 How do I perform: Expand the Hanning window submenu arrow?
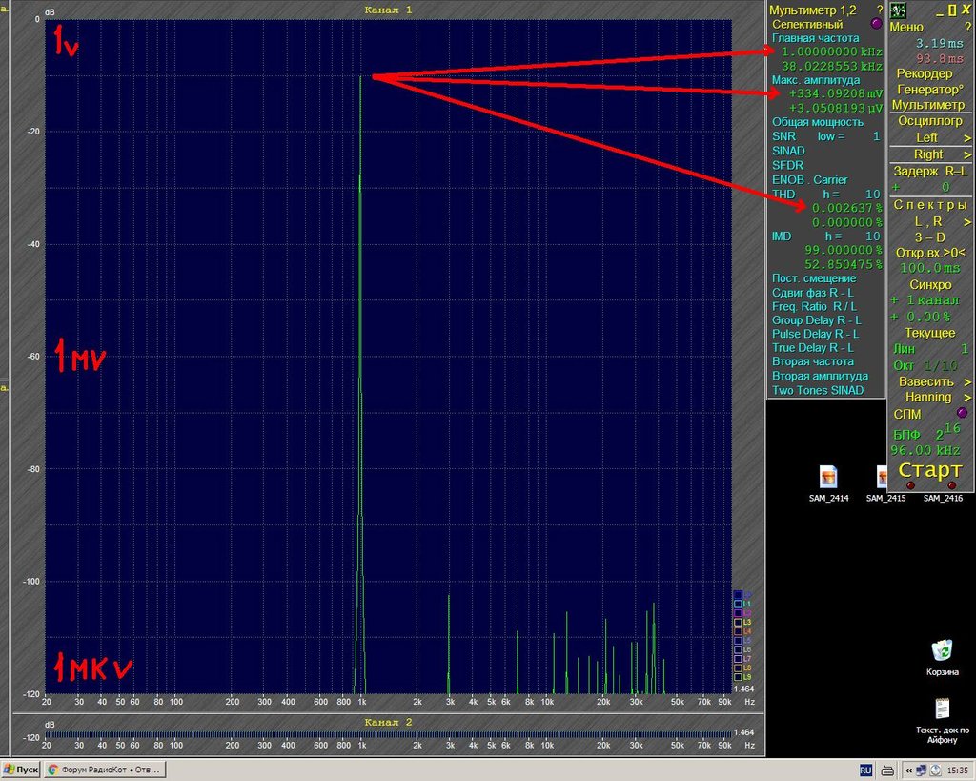click(x=967, y=398)
